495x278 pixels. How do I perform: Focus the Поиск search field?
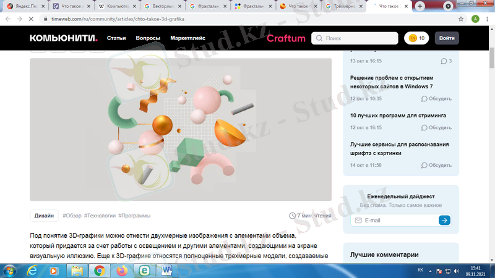click(x=355, y=38)
